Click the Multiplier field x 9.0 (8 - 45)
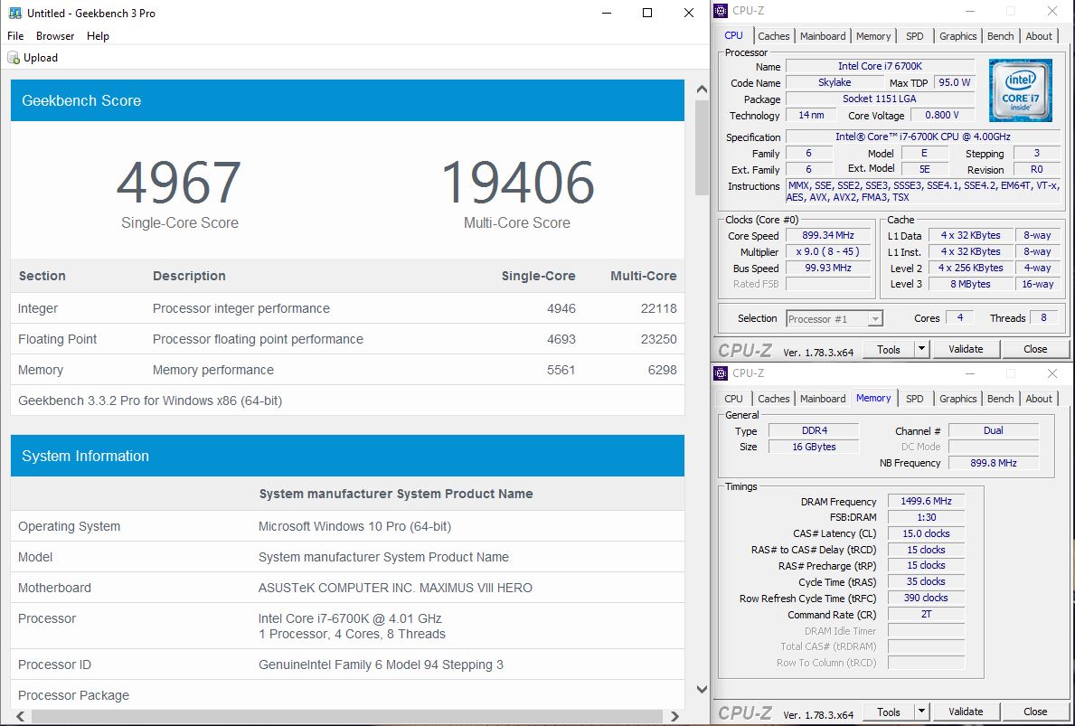Image resolution: width=1075 pixels, height=726 pixels. tap(828, 251)
